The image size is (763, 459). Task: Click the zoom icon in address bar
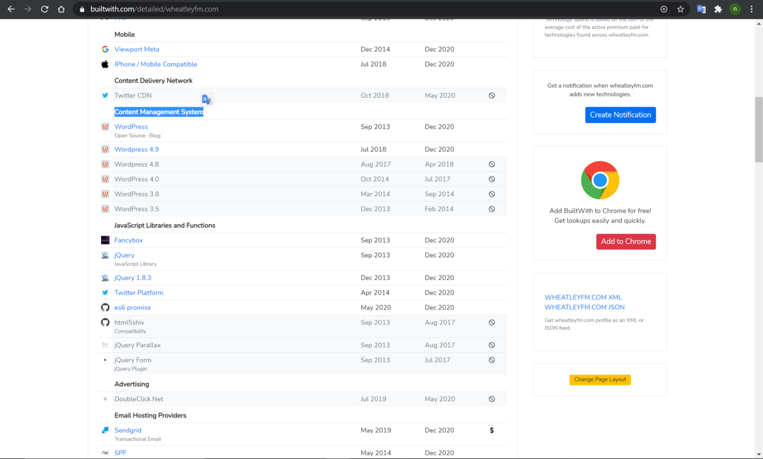pos(664,10)
